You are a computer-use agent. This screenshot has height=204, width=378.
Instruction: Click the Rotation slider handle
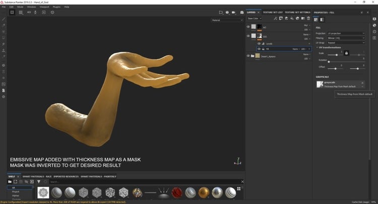point(329,61)
